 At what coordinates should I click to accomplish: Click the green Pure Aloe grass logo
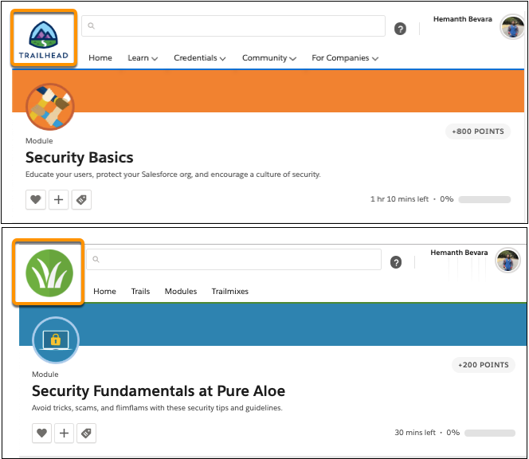(49, 273)
